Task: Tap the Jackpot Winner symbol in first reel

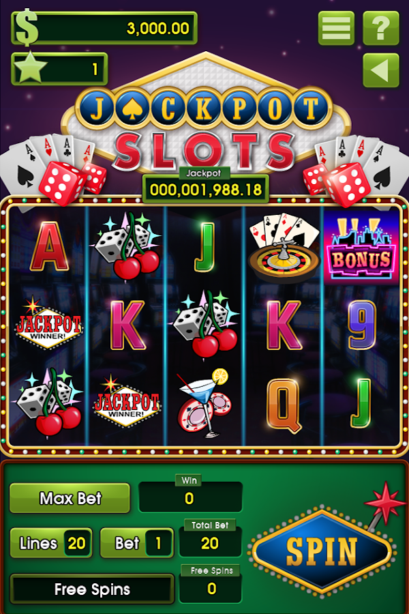Action: 48,324
